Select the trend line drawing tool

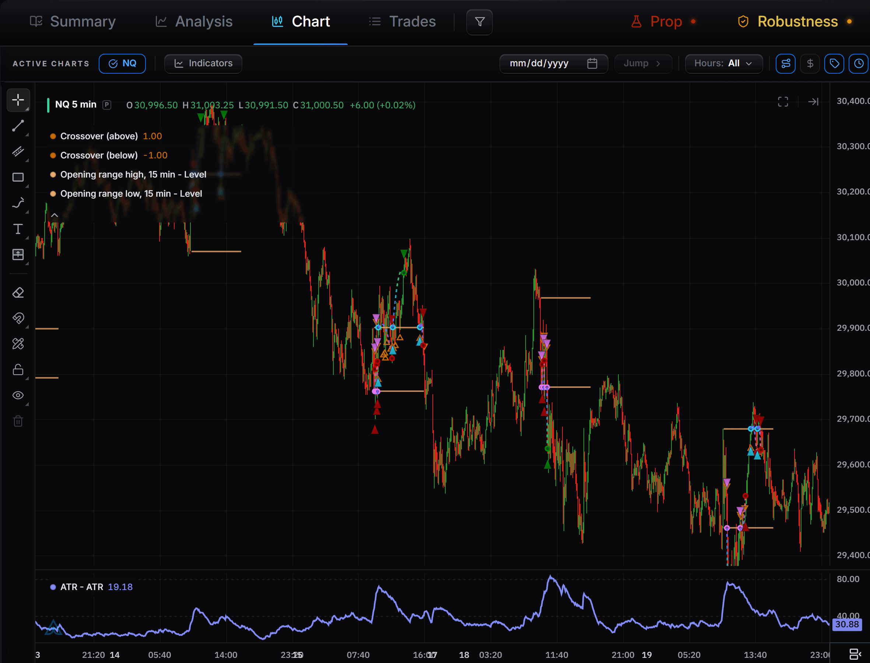click(x=18, y=126)
